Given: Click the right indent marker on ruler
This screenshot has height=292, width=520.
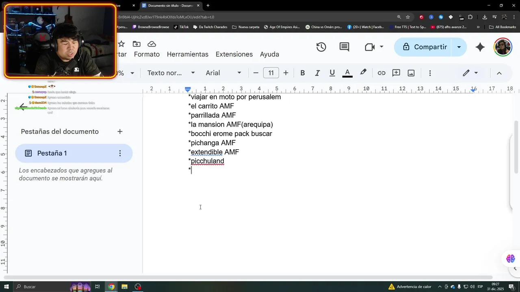Looking at the screenshot, I should click(473, 90).
